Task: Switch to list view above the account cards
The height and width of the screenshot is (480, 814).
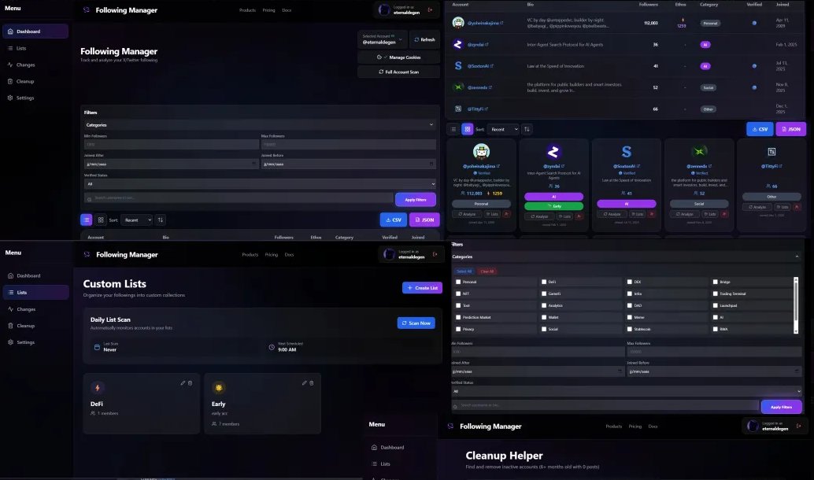Action: click(453, 129)
